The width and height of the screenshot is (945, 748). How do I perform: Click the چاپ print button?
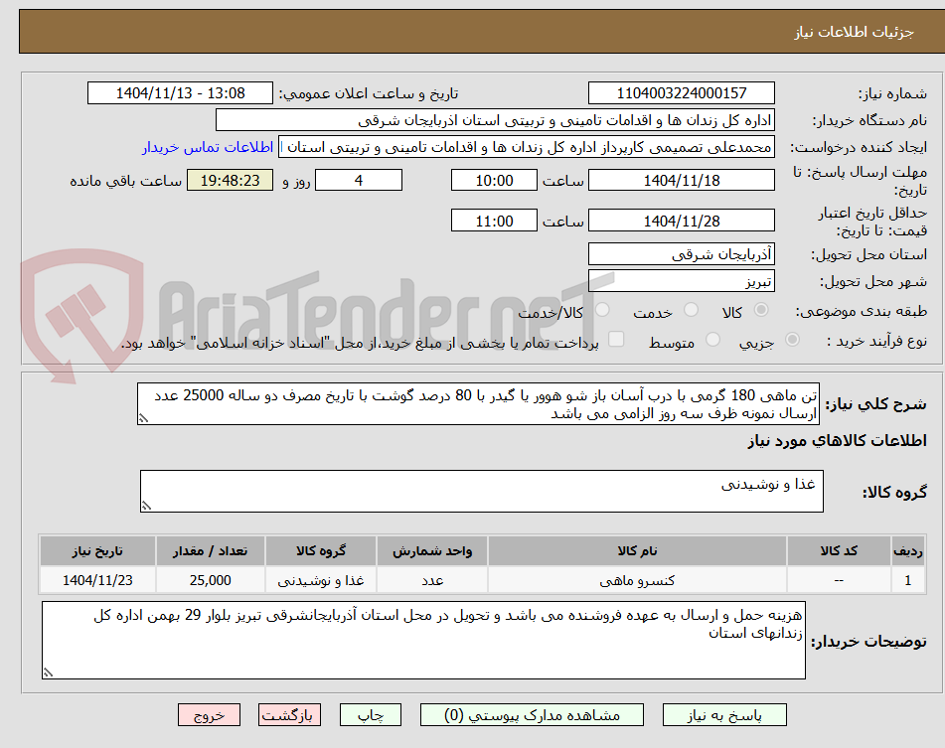[x=370, y=715]
